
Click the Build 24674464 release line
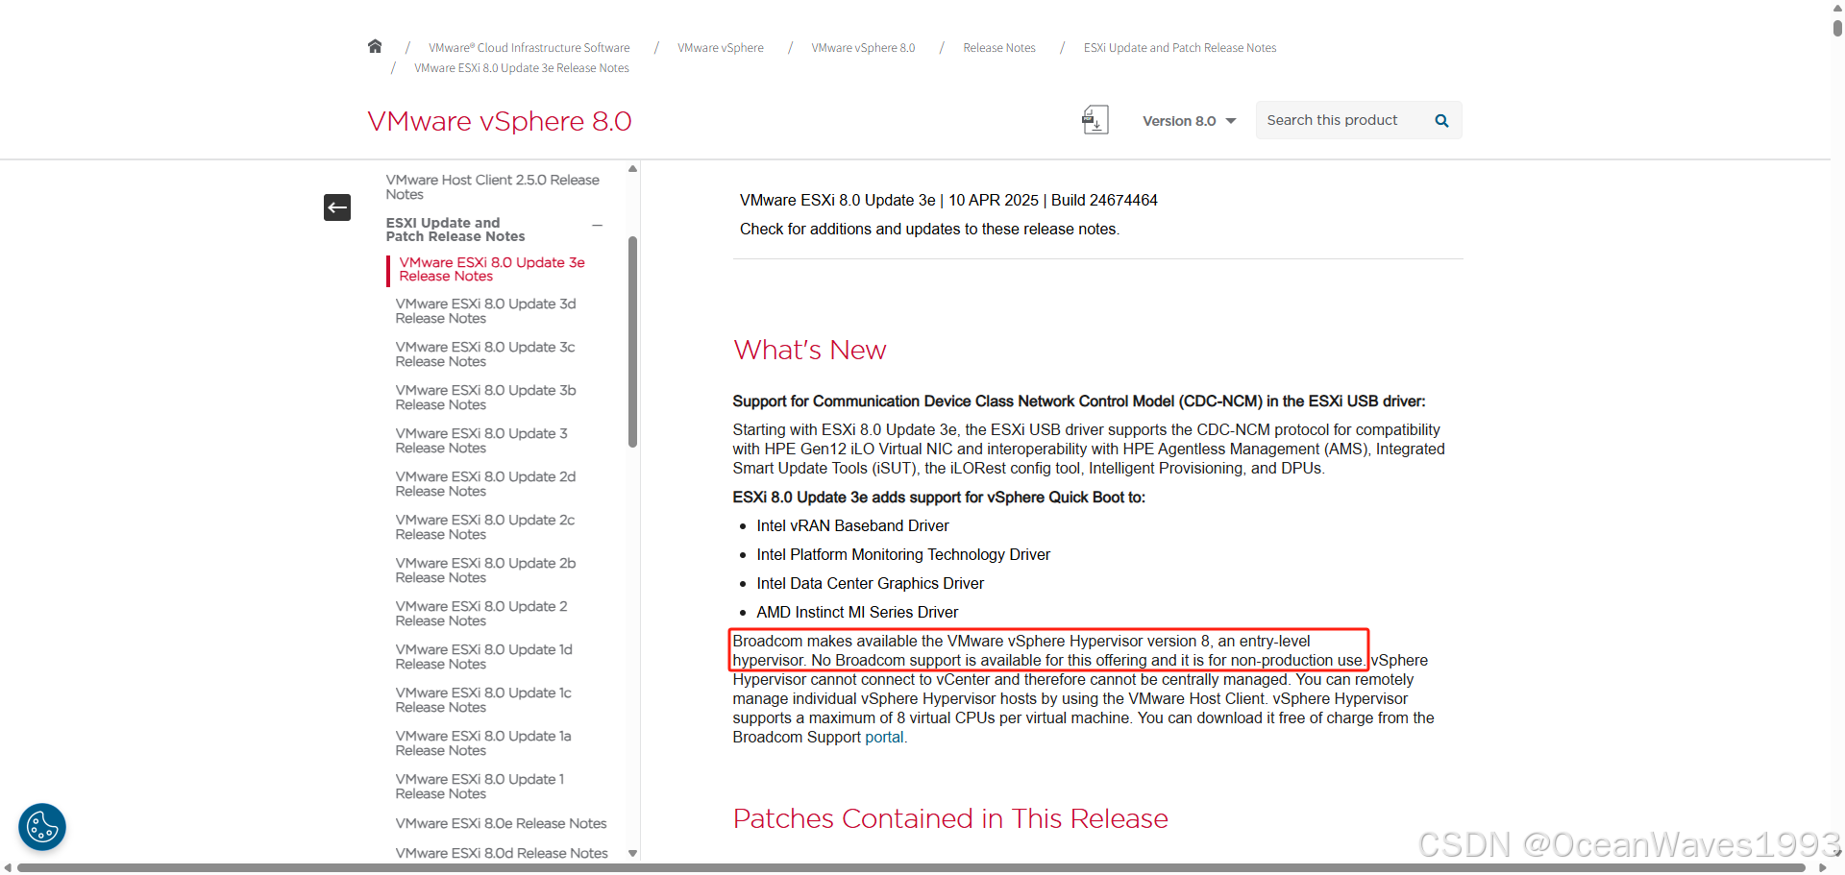coord(948,201)
